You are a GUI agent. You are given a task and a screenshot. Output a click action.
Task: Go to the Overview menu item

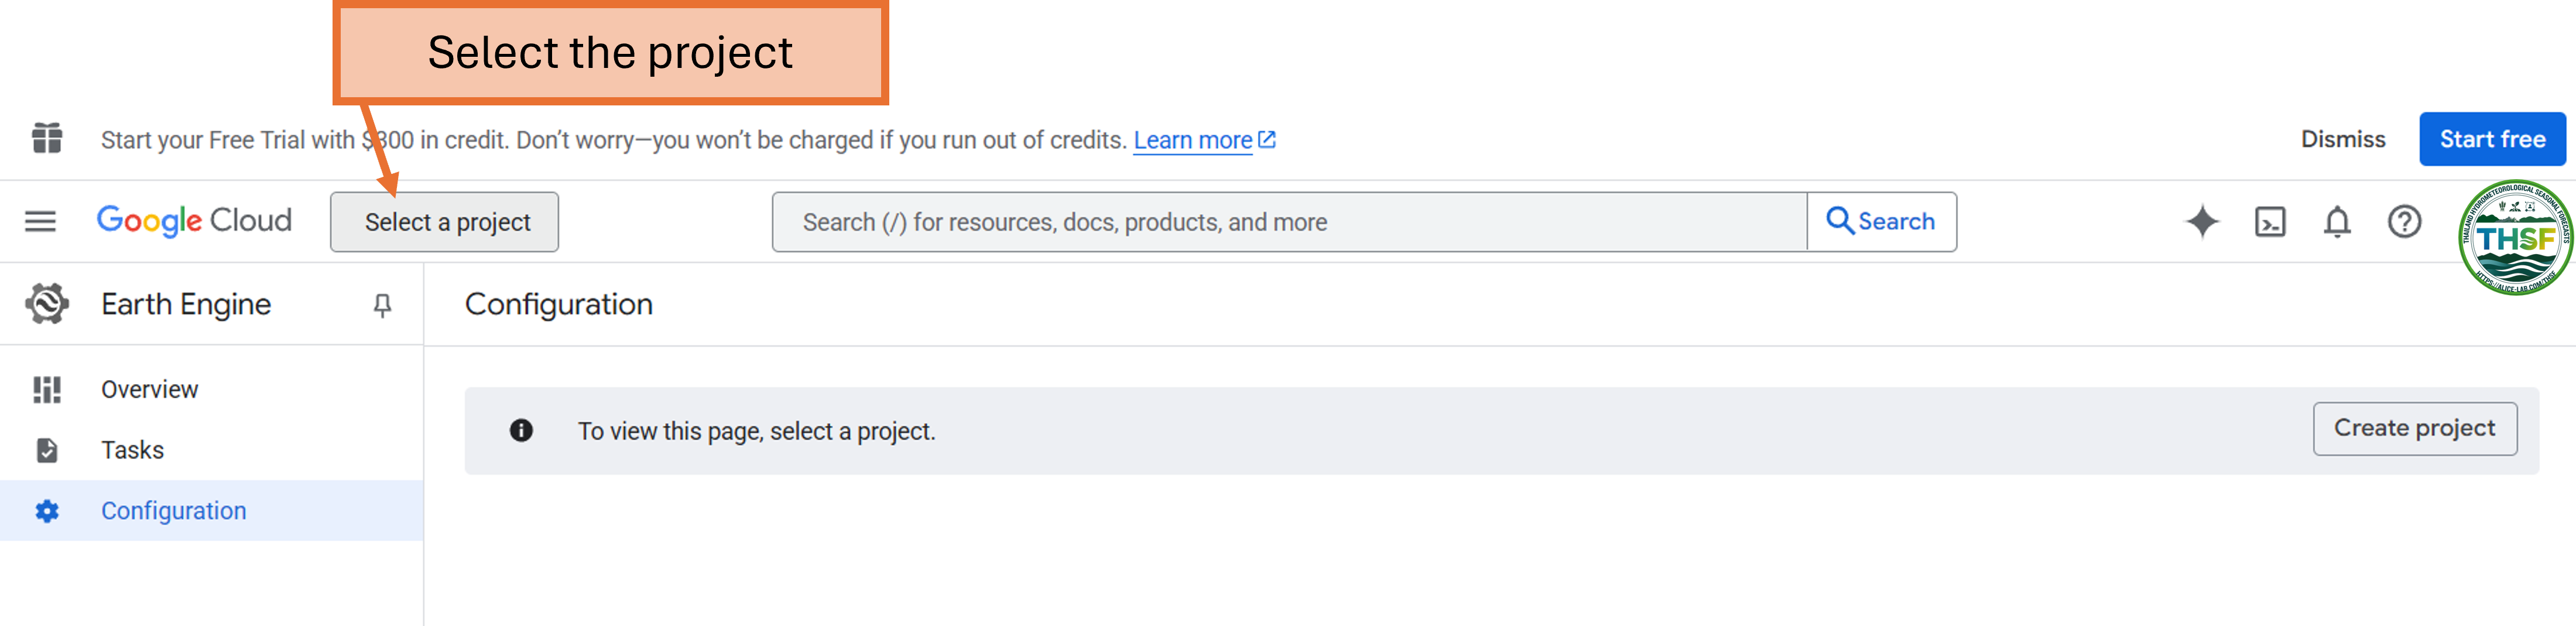[x=150, y=389]
